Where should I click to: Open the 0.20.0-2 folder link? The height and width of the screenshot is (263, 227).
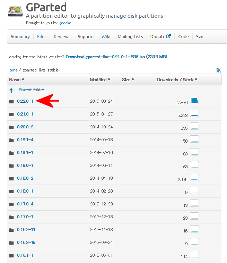(x=25, y=127)
